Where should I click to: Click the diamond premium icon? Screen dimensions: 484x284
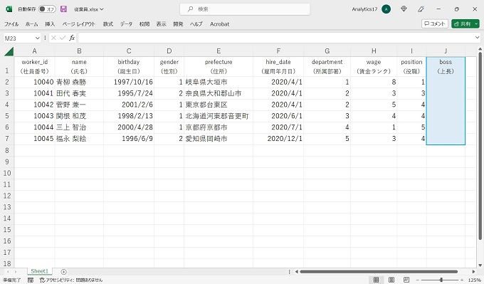click(x=404, y=9)
